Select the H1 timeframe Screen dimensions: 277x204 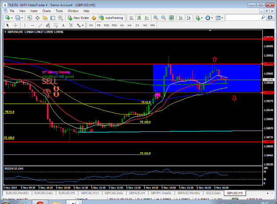122,25
